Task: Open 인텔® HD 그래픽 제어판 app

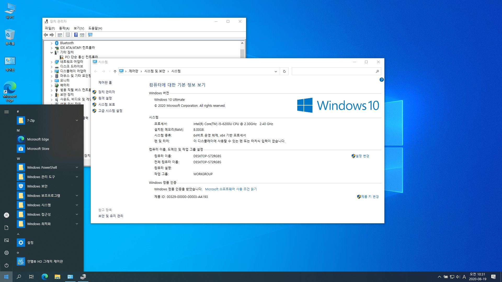Action: pyautogui.click(x=48, y=261)
